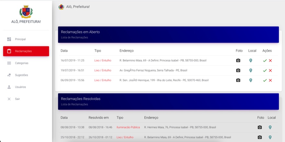The width and height of the screenshot is (285, 142).
Task: Approve the 19/07/2019 complaint with green check
Action: point(265,71)
